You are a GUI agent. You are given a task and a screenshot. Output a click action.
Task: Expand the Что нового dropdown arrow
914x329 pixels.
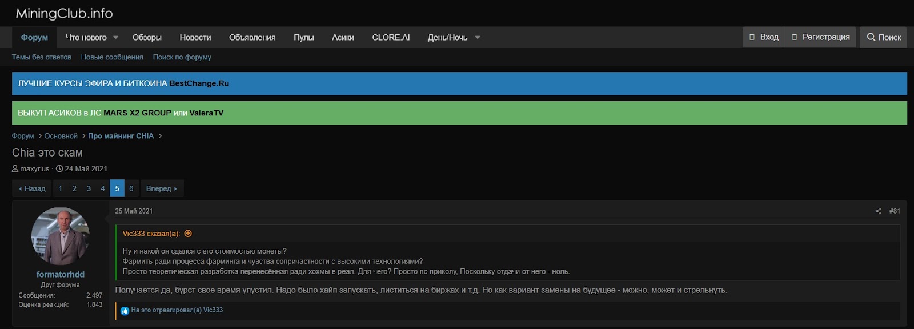click(x=116, y=38)
